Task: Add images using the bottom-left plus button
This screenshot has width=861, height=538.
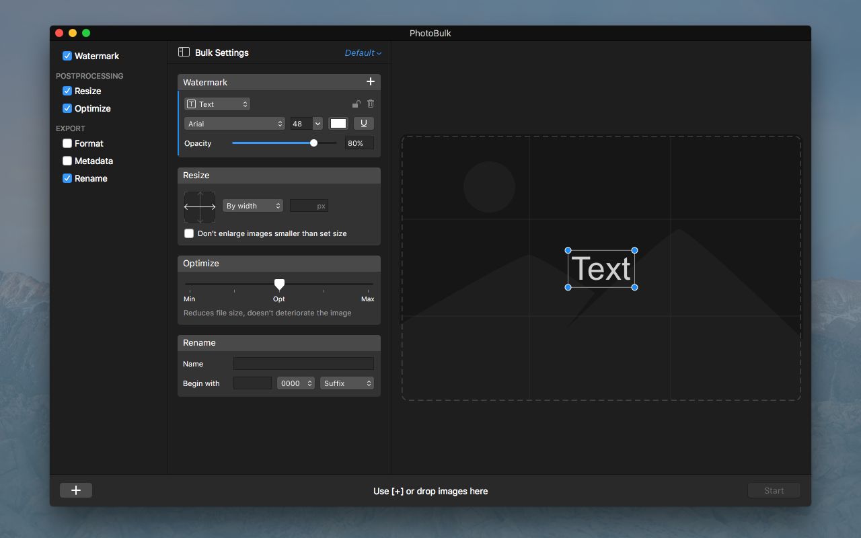Action: 75,490
